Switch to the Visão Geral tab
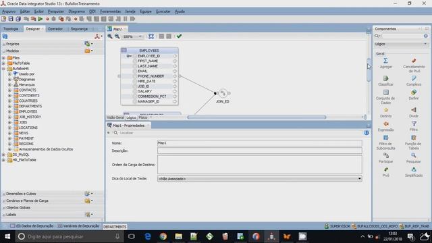Image resolution: width=432 pixels, height=243 pixels. tap(115, 117)
